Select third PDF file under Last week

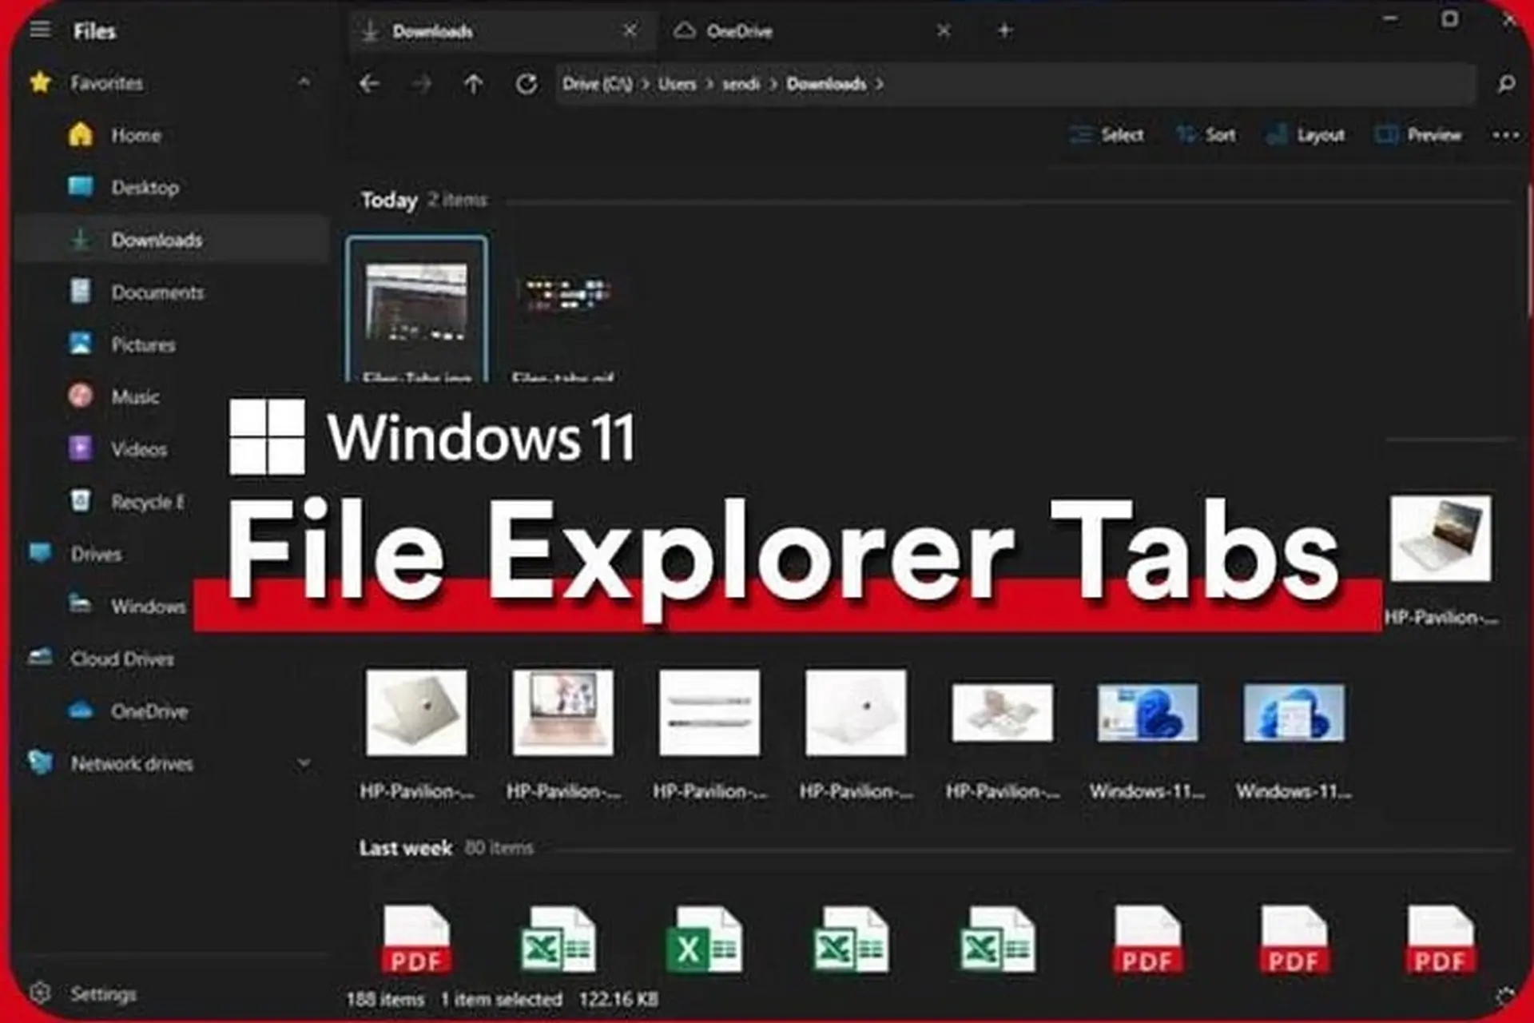1294,939
